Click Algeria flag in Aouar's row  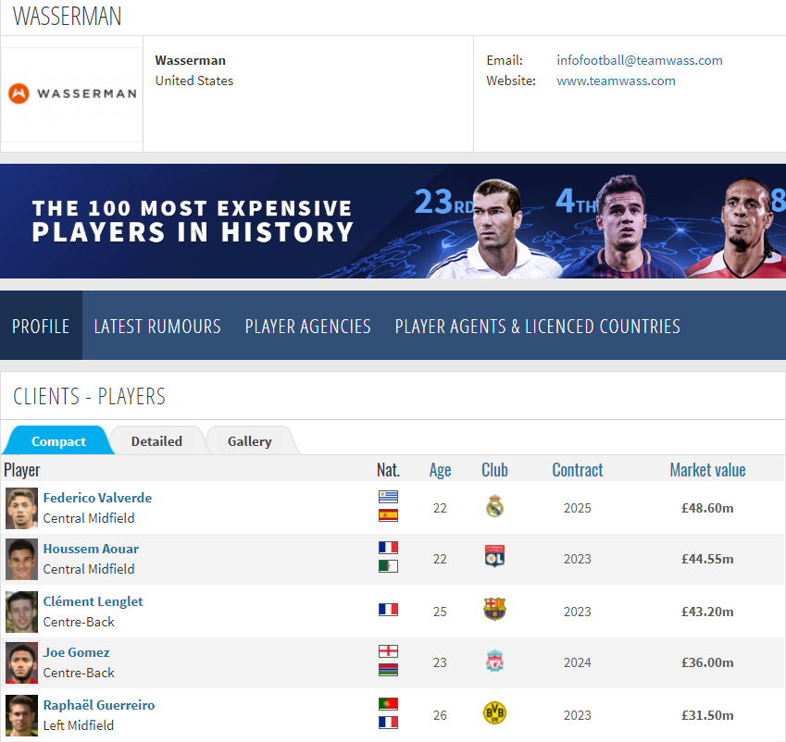click(388, 566)
